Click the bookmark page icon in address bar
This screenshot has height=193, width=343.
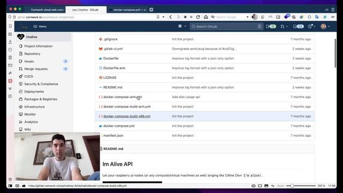pyautogui.click(x=158, y=17)
